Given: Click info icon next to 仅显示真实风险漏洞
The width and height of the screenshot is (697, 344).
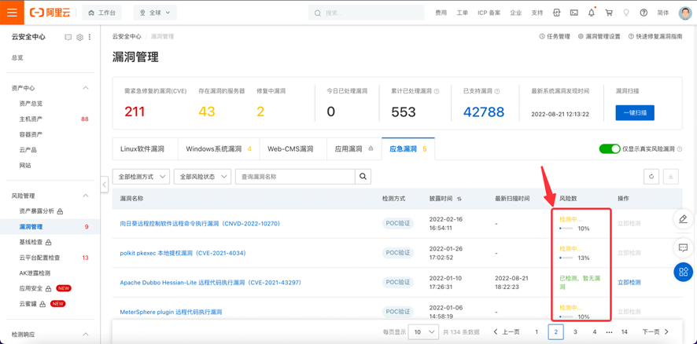Looking at the screenshot, I should [680, 149].
